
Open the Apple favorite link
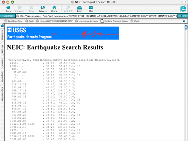[x=29, y=21]
